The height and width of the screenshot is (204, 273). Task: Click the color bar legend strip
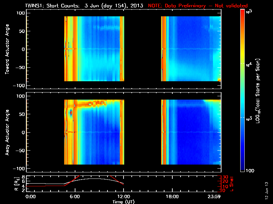242,90
